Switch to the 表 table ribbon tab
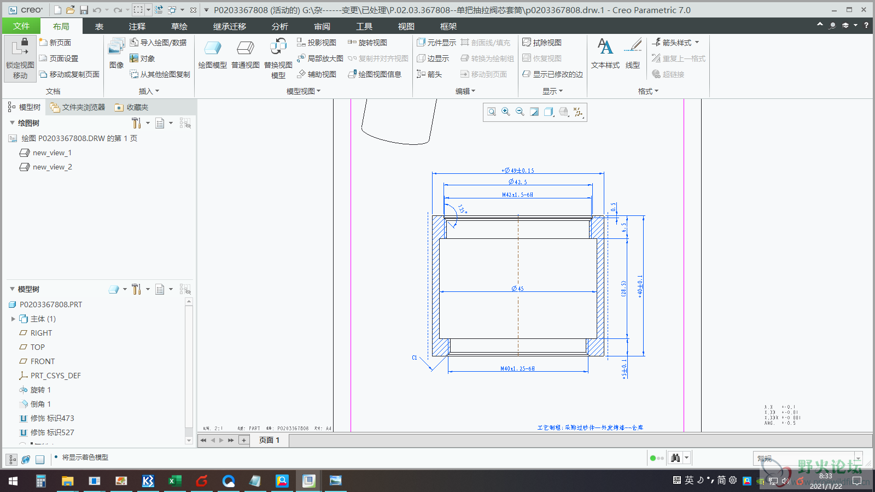The width and height of the screenshot is (875, 492). 99,26
